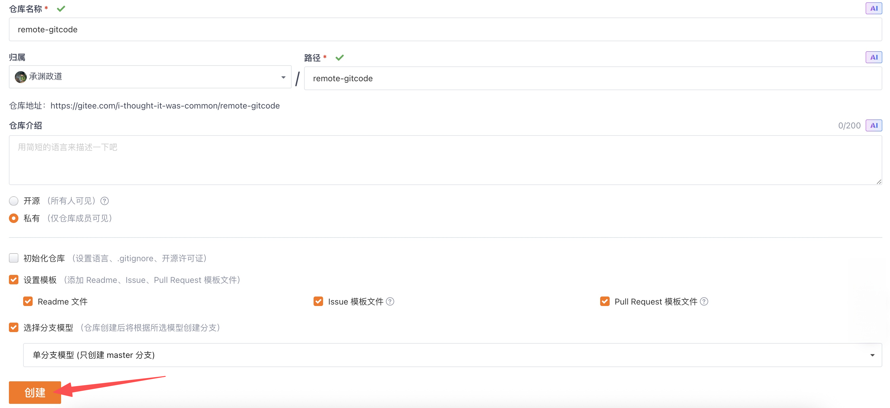The image size is (890, 408).
Task: Toggle the Pull Request 模板文件 checkbox
Action: click(x=605, y=301)
